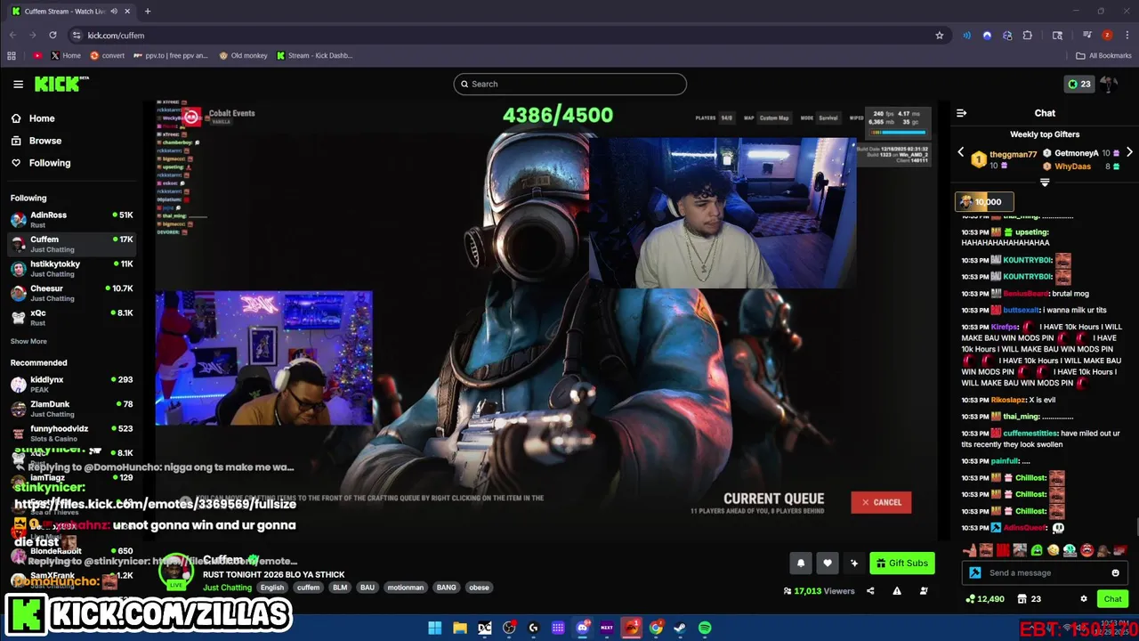Open the All Bookmarks folder
This screenshot has width=1139, height=641.
[1103, 55]
